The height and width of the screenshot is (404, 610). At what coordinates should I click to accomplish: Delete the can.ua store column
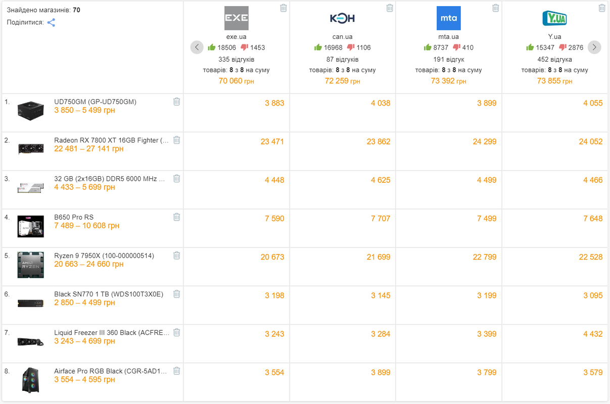pyautogui.click(x=390, y=8)
